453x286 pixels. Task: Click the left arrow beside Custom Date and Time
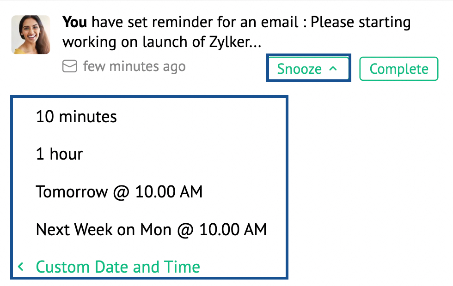[20, 267]
